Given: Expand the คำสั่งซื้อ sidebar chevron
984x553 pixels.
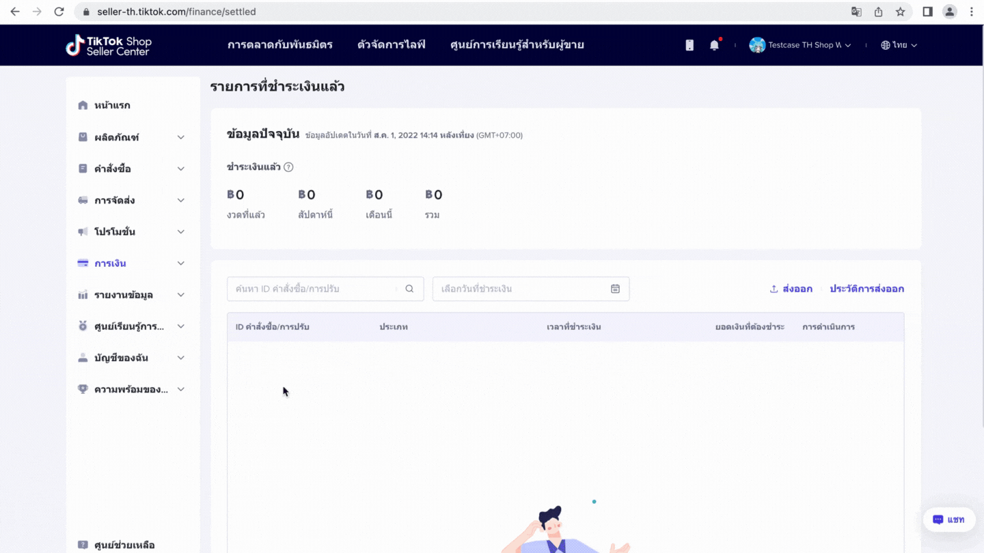Looking at the screenshot, I should 181,169.
